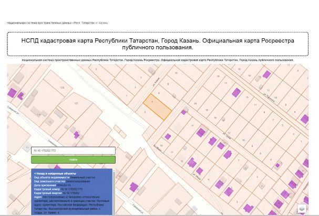Open г. Казань breadcrumb link
319x216 pixels.
(102, 23)
